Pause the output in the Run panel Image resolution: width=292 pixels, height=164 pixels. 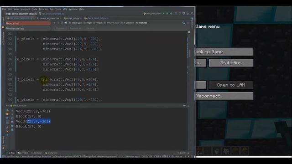pyautogui.click(x=7, y=118)
